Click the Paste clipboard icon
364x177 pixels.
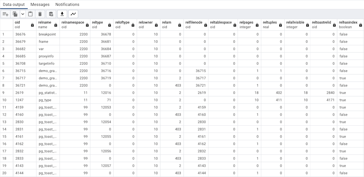click(31, 14)
